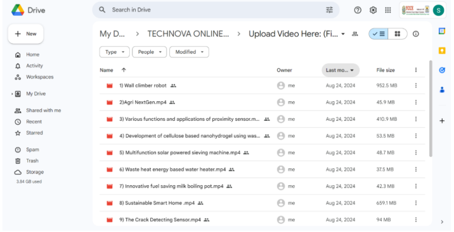Open the People filter dropdown
The height and width of the screenshot is (232, 454).
(150, 52)
